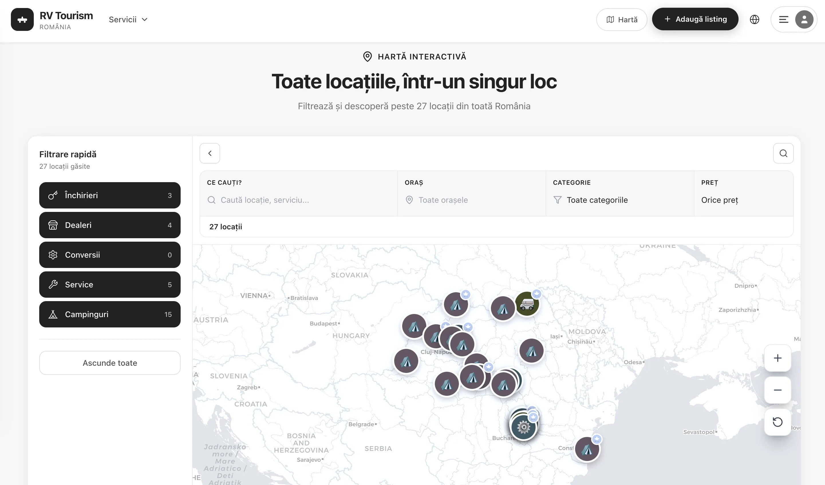Expand the Servicii dropdown menu
The height and width of the screenshot is (485, 825).
click(x=128, y=20)
